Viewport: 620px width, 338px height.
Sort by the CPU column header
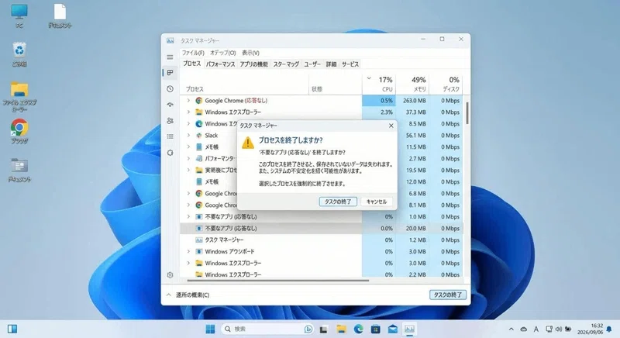[x=379, y=84]
